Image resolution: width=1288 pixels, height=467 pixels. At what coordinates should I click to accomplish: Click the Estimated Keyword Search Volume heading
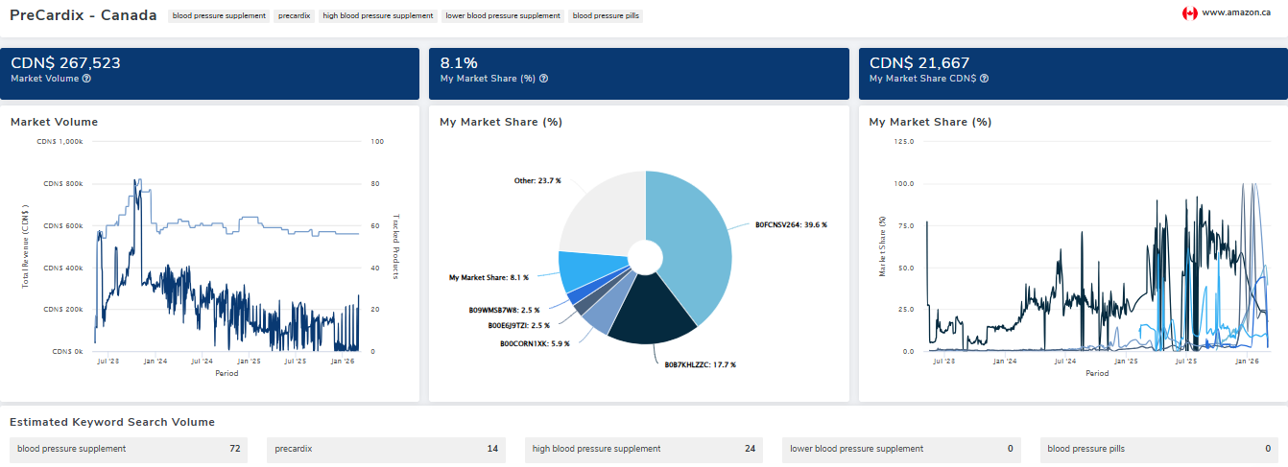click(112, 422)
